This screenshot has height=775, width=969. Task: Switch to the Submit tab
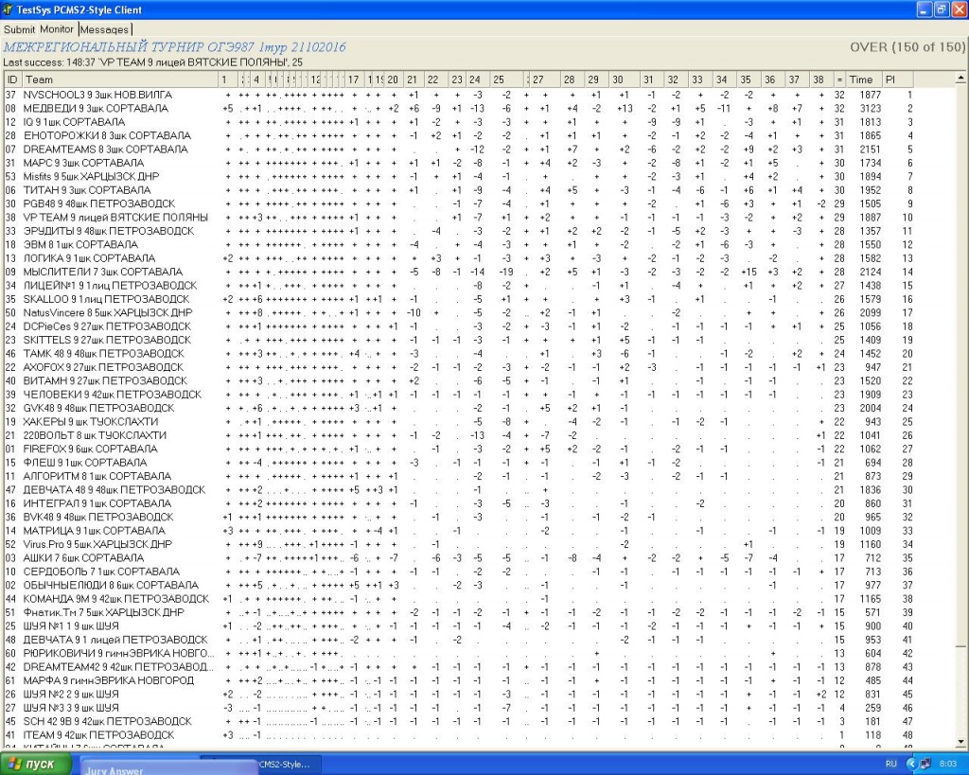[19, 29]
